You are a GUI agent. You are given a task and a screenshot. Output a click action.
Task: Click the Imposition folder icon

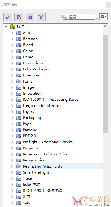click(19, 93)
